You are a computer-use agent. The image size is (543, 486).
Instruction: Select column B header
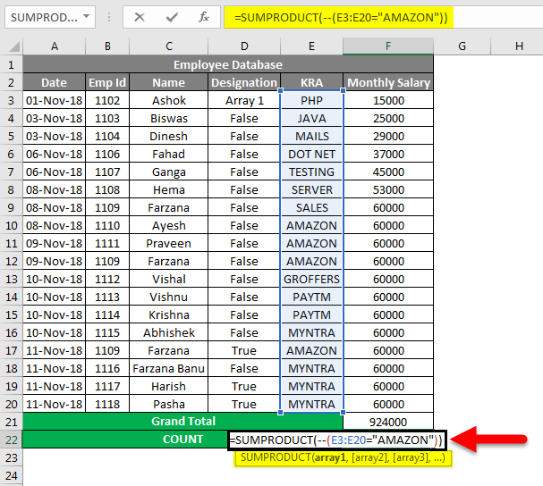click(107, 46)
